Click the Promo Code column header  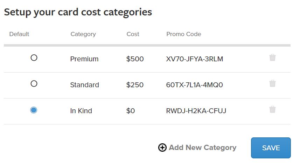pos(184,34)
